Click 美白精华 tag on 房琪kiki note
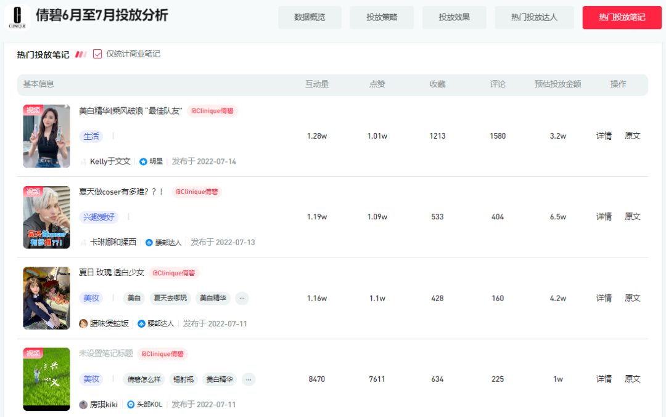Screen dimensions: 666x417 pyautogui.click(x=220, y=379)
